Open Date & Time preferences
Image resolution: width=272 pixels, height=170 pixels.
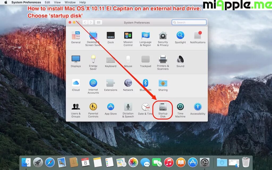(145, 109)
